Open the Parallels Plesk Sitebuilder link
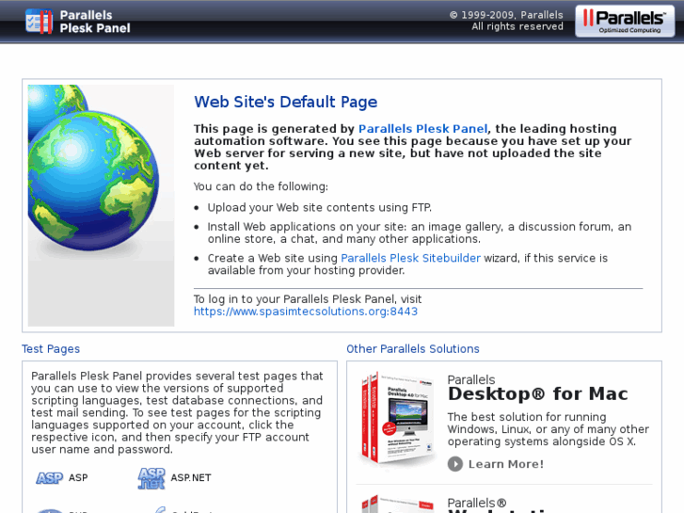The width and height of the screenshot is (684, 513). (x=410, y=258)
